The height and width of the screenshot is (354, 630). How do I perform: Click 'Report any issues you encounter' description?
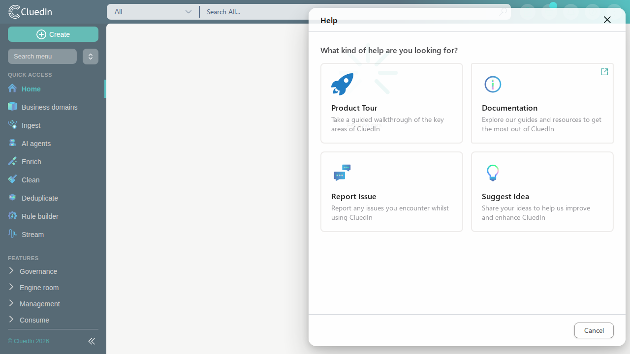(x=390, y=213)
